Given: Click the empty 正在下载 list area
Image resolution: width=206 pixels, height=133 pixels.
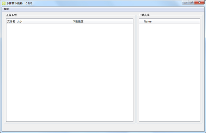Looking at the screenshot, I should click(x=69, y=73).
